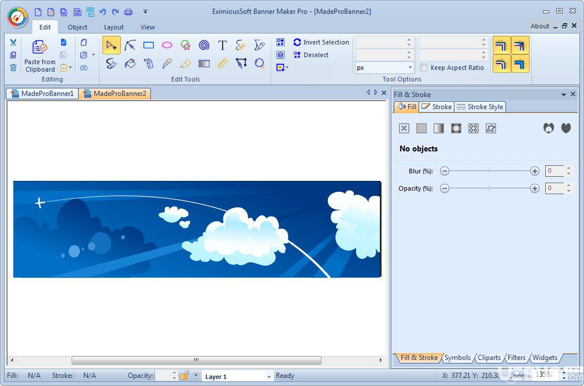Screen dimensions: 584x386
Task: Open the Symbols panel tab
Action: click(457, 358)
